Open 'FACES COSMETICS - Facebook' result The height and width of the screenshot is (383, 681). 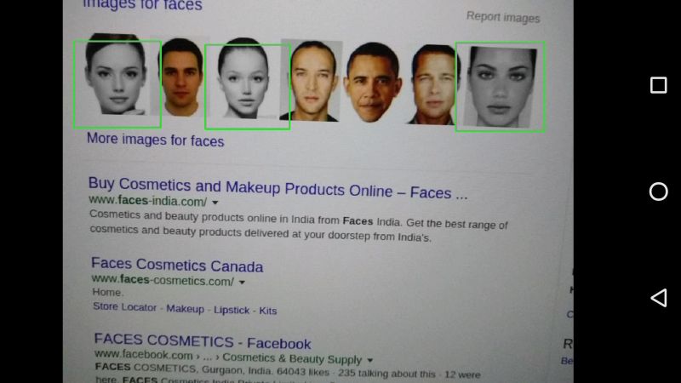pyautogui.click(x=203, y=341)
